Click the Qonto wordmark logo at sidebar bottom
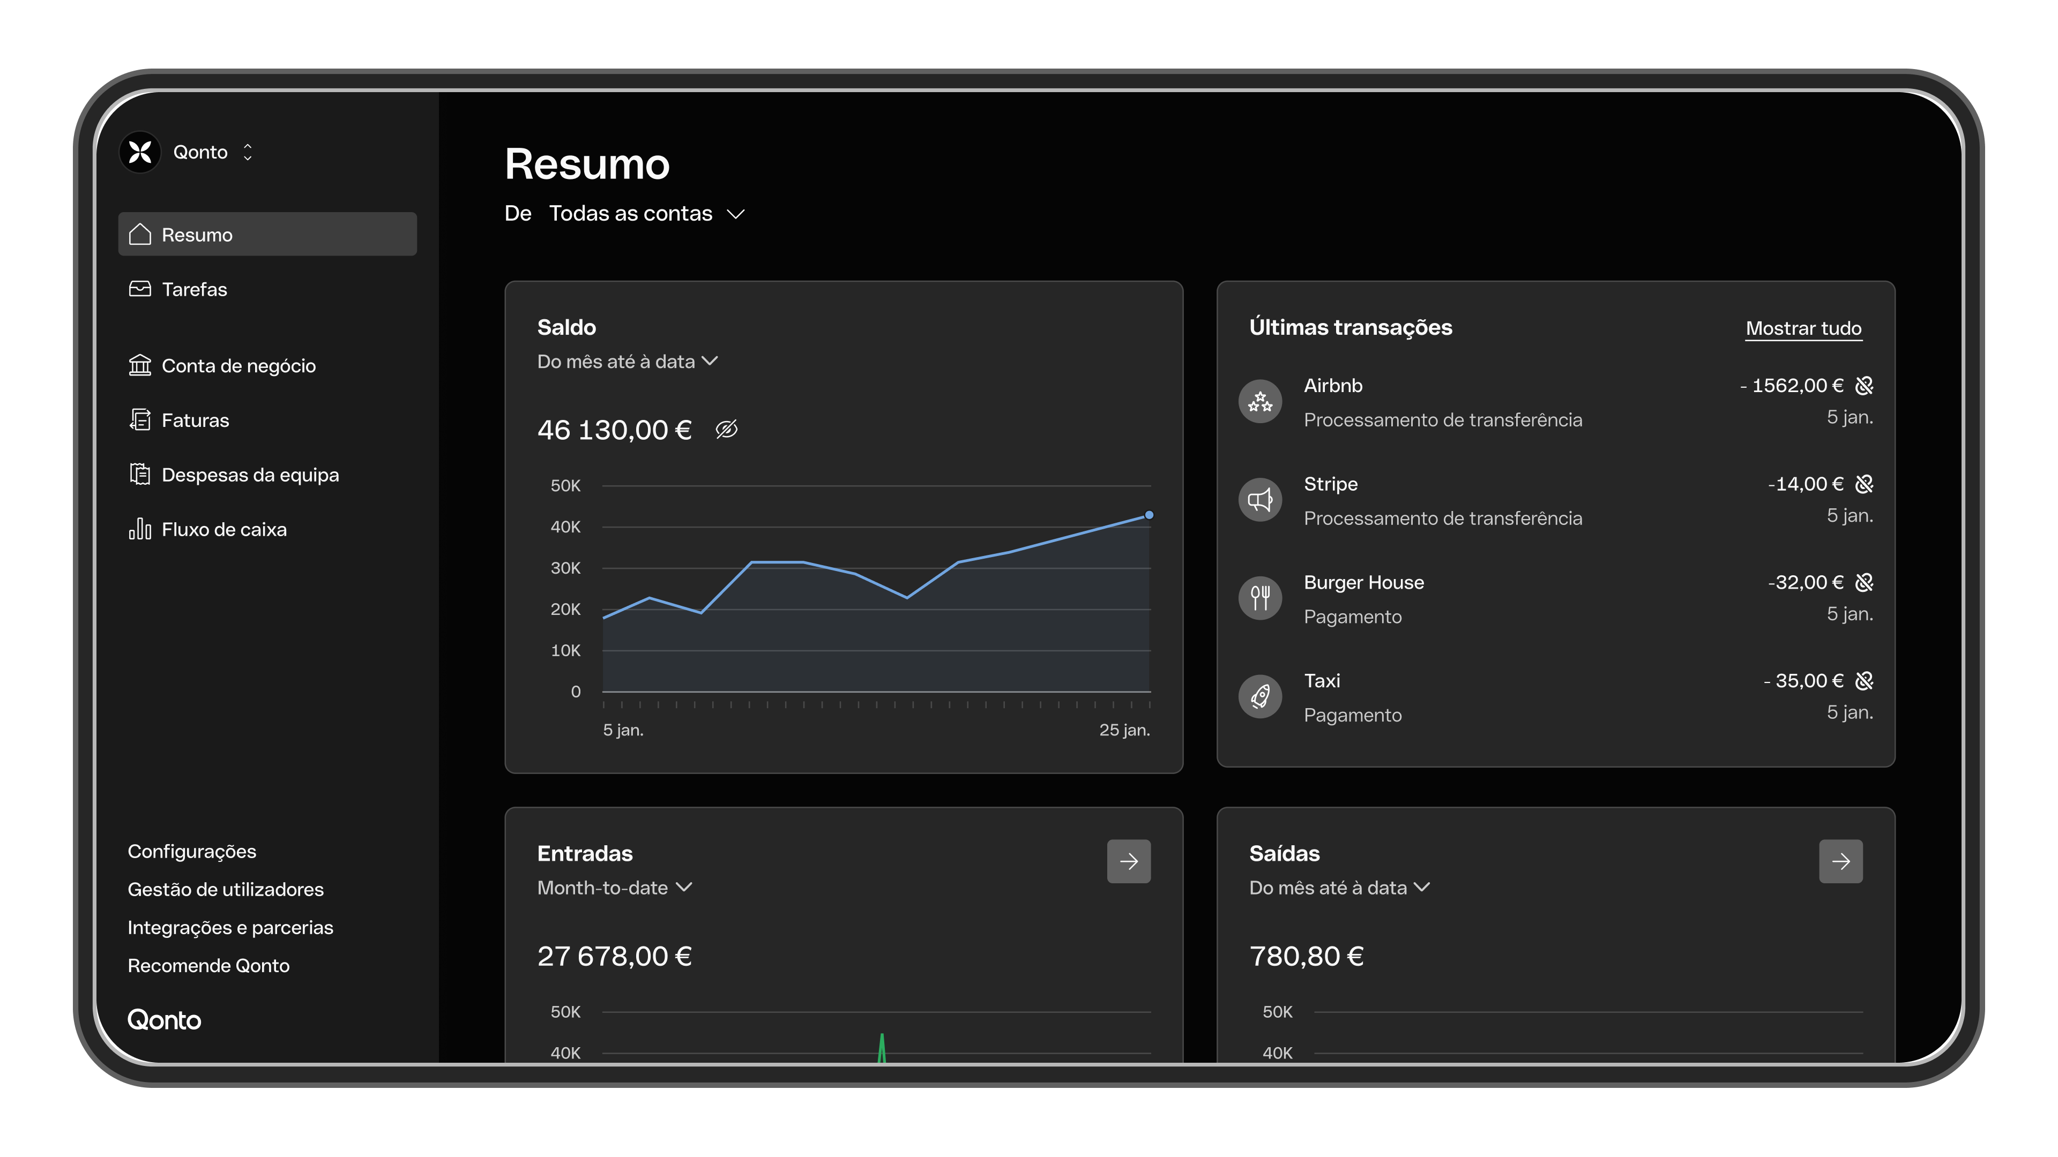The height and width of the screenshot is (1157, 2058). pyautogui.click(x=164, y=1020)
